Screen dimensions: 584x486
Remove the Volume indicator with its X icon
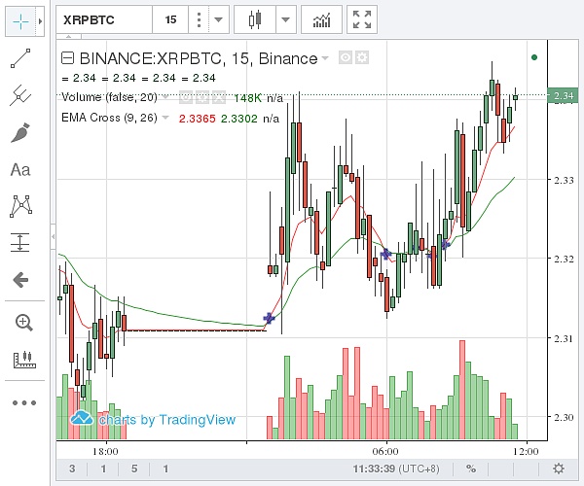(x=219, y=97)
